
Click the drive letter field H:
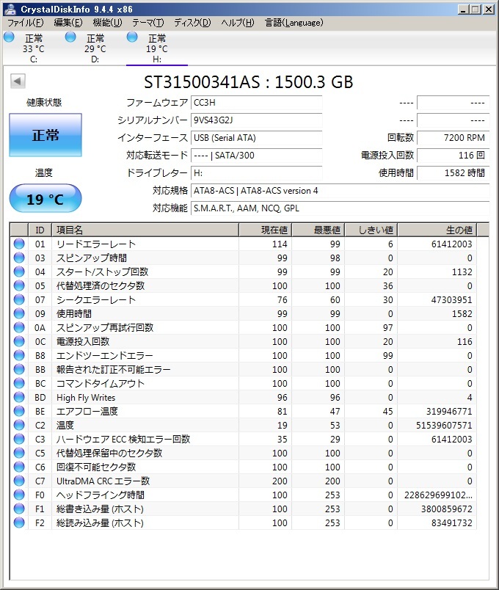tap(257, 173)
